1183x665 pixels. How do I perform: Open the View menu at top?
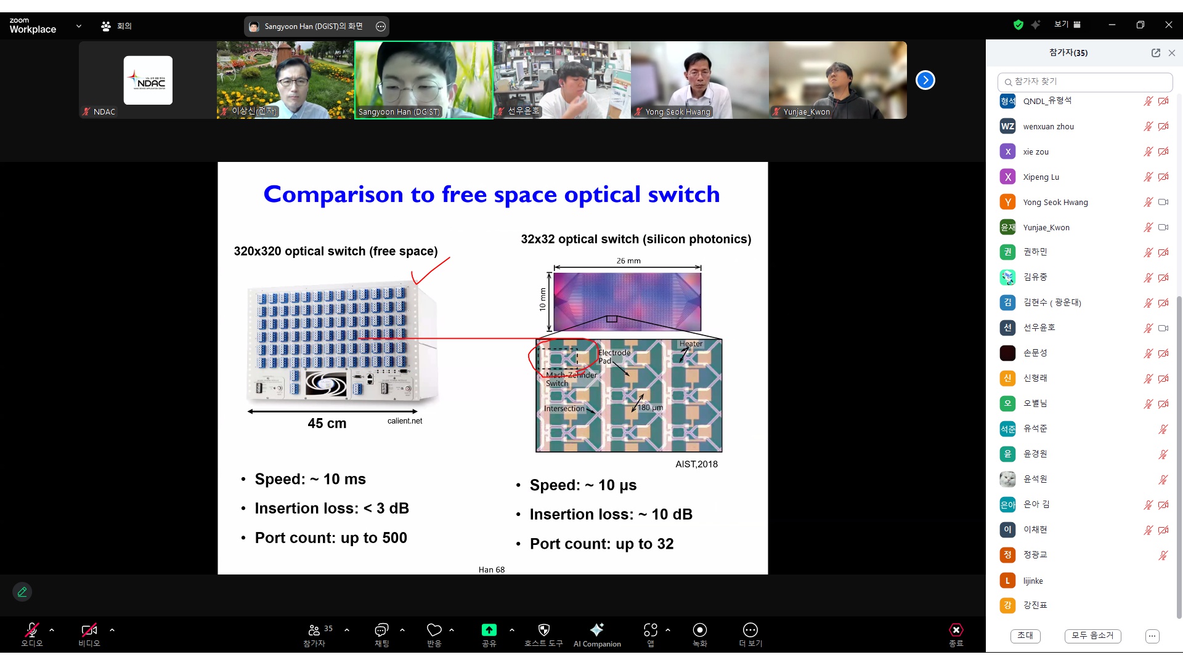[x=1067, y=25]
